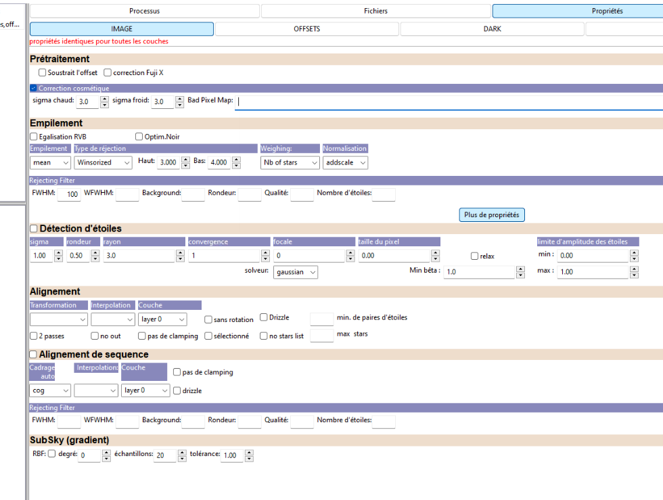Screen dimensions: 663x500
Task: Open the Winsorized rejection type dropdown
Action: tap(103, 162)
